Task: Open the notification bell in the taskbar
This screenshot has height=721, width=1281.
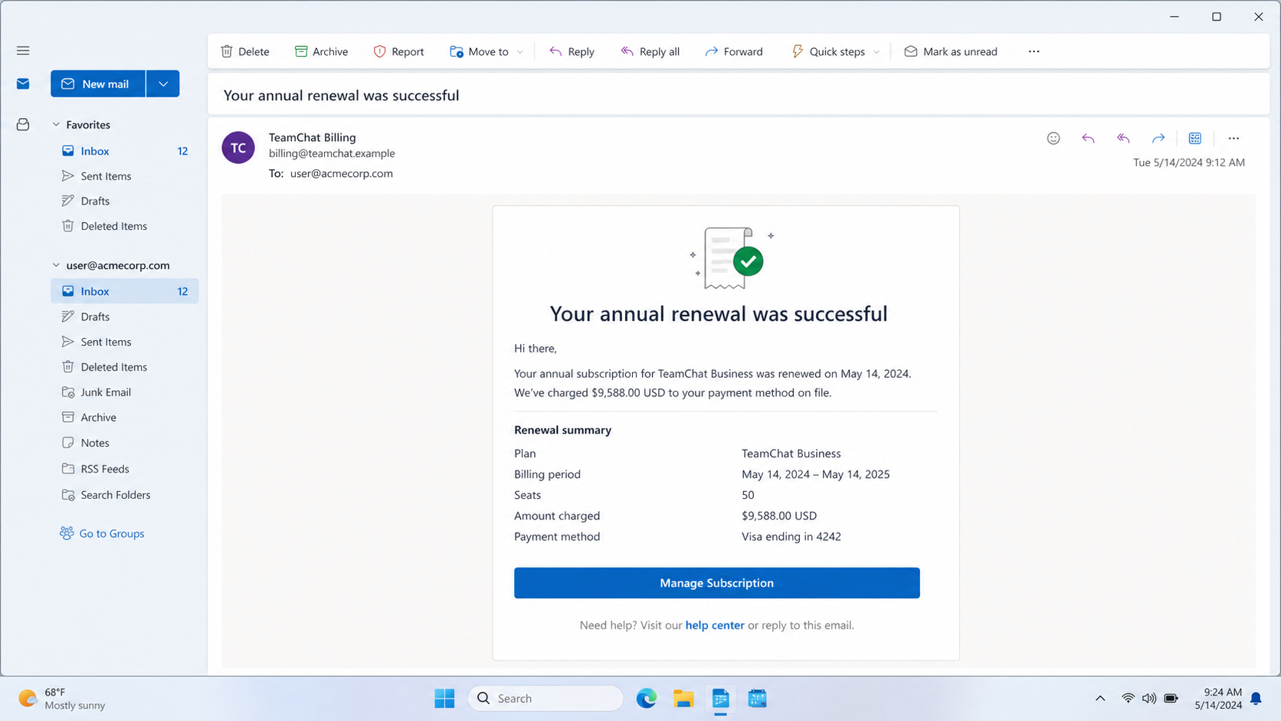Action: (1256, 698)
